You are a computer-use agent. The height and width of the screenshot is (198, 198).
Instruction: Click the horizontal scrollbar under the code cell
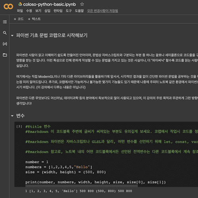[x=82, y=186]
